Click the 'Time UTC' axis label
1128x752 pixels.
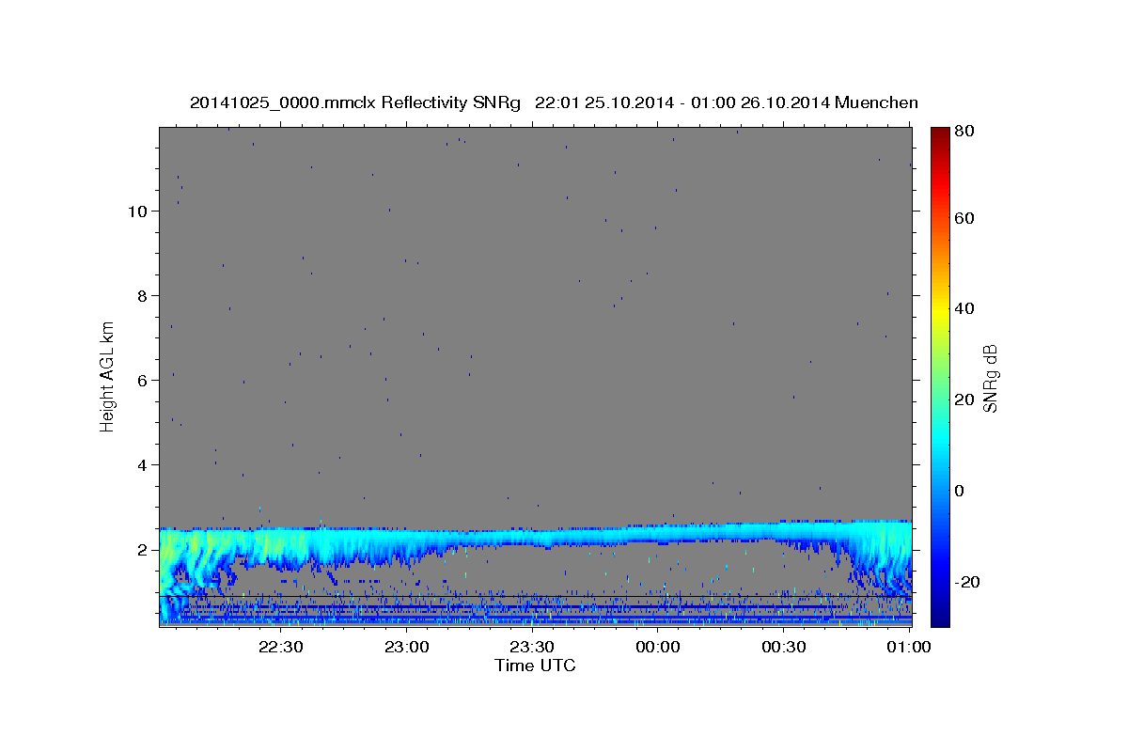(x=535, y=666)
